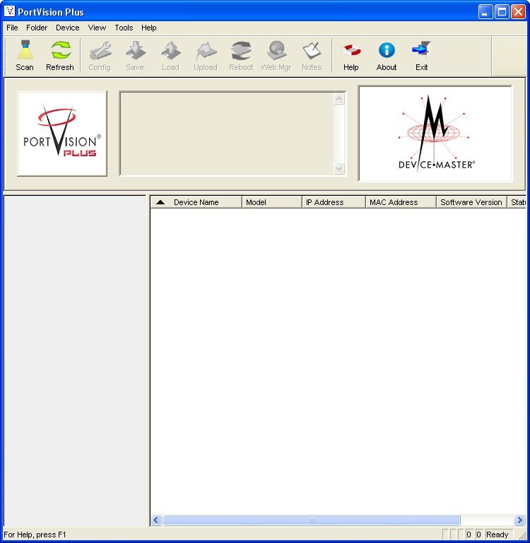Click the message box scroll up arrow
This screenshot has width=530, height=543.
[339, 99]
